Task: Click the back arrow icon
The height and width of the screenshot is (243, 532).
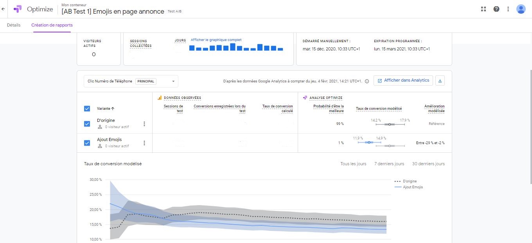Action: pyautogui.click(x=3, y=9)
